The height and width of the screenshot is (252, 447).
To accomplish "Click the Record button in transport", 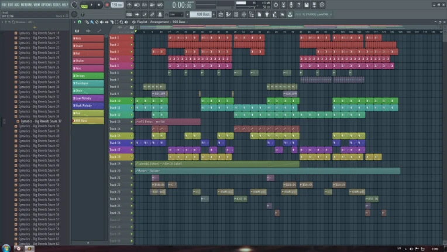I will 106,5.
